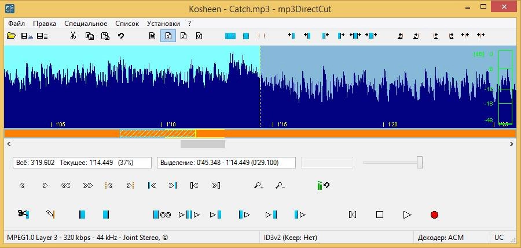Screen dimensions: 521x248
Task: Click the right scroll arrow under overview bar
Action: coord(512,144)
